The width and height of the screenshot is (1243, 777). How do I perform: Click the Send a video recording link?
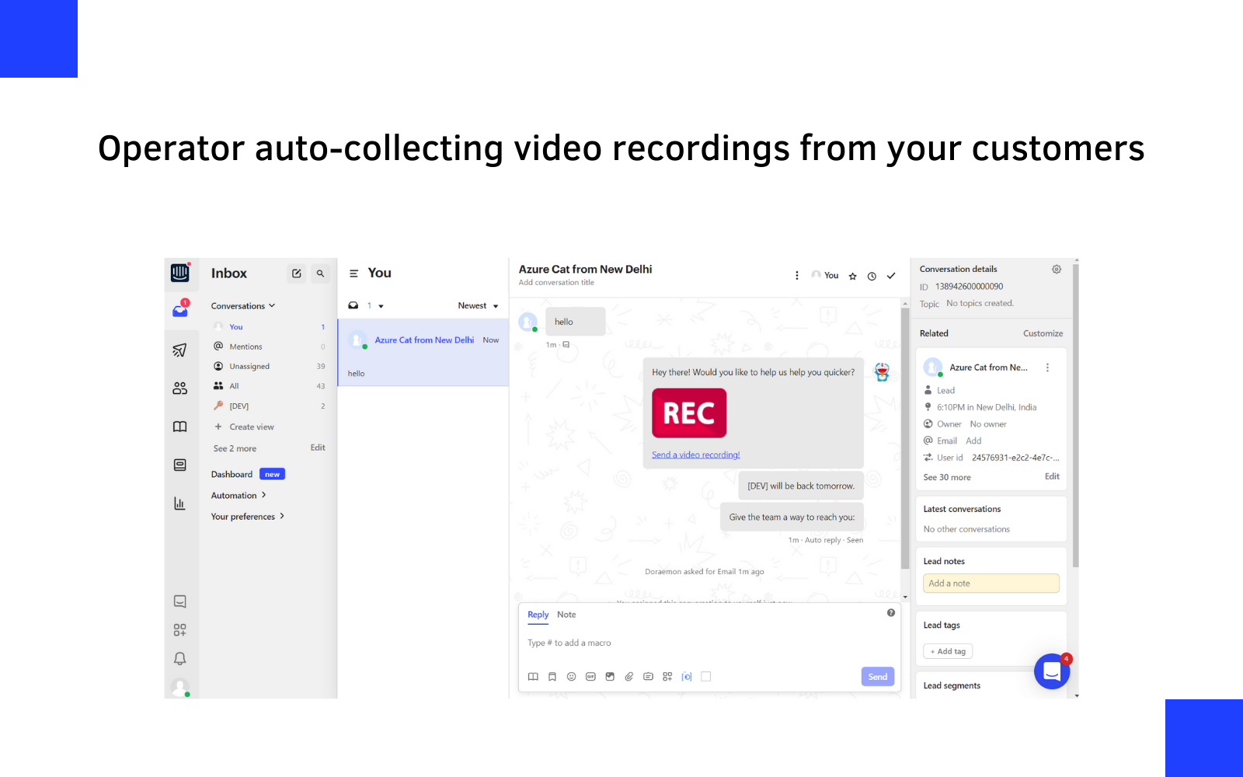coord(695,455)
